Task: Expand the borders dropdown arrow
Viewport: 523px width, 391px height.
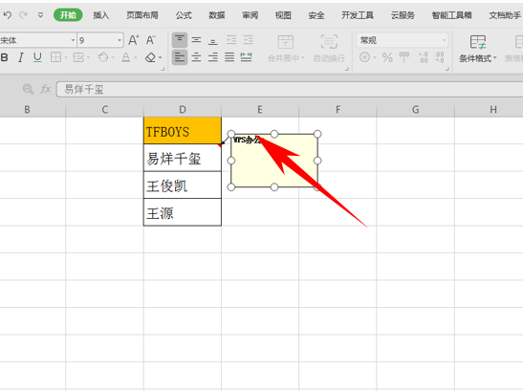Action: [x=66, y=57]
